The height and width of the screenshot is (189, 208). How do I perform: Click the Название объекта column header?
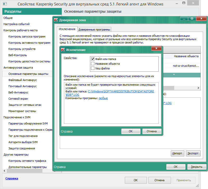[x=186, y=56]
